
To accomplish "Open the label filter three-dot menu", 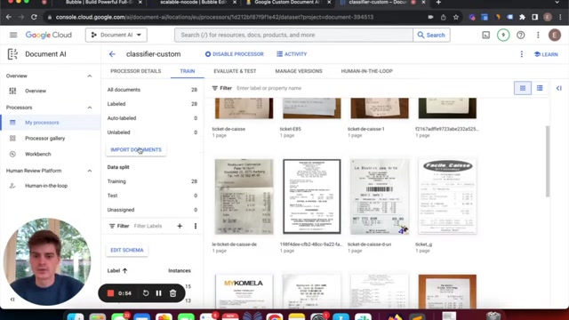I will [x=196, y=226].
